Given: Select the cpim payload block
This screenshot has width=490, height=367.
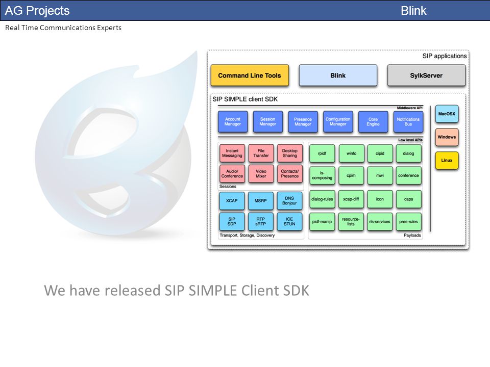Looking at the screenshot, I should click(351, 175).
